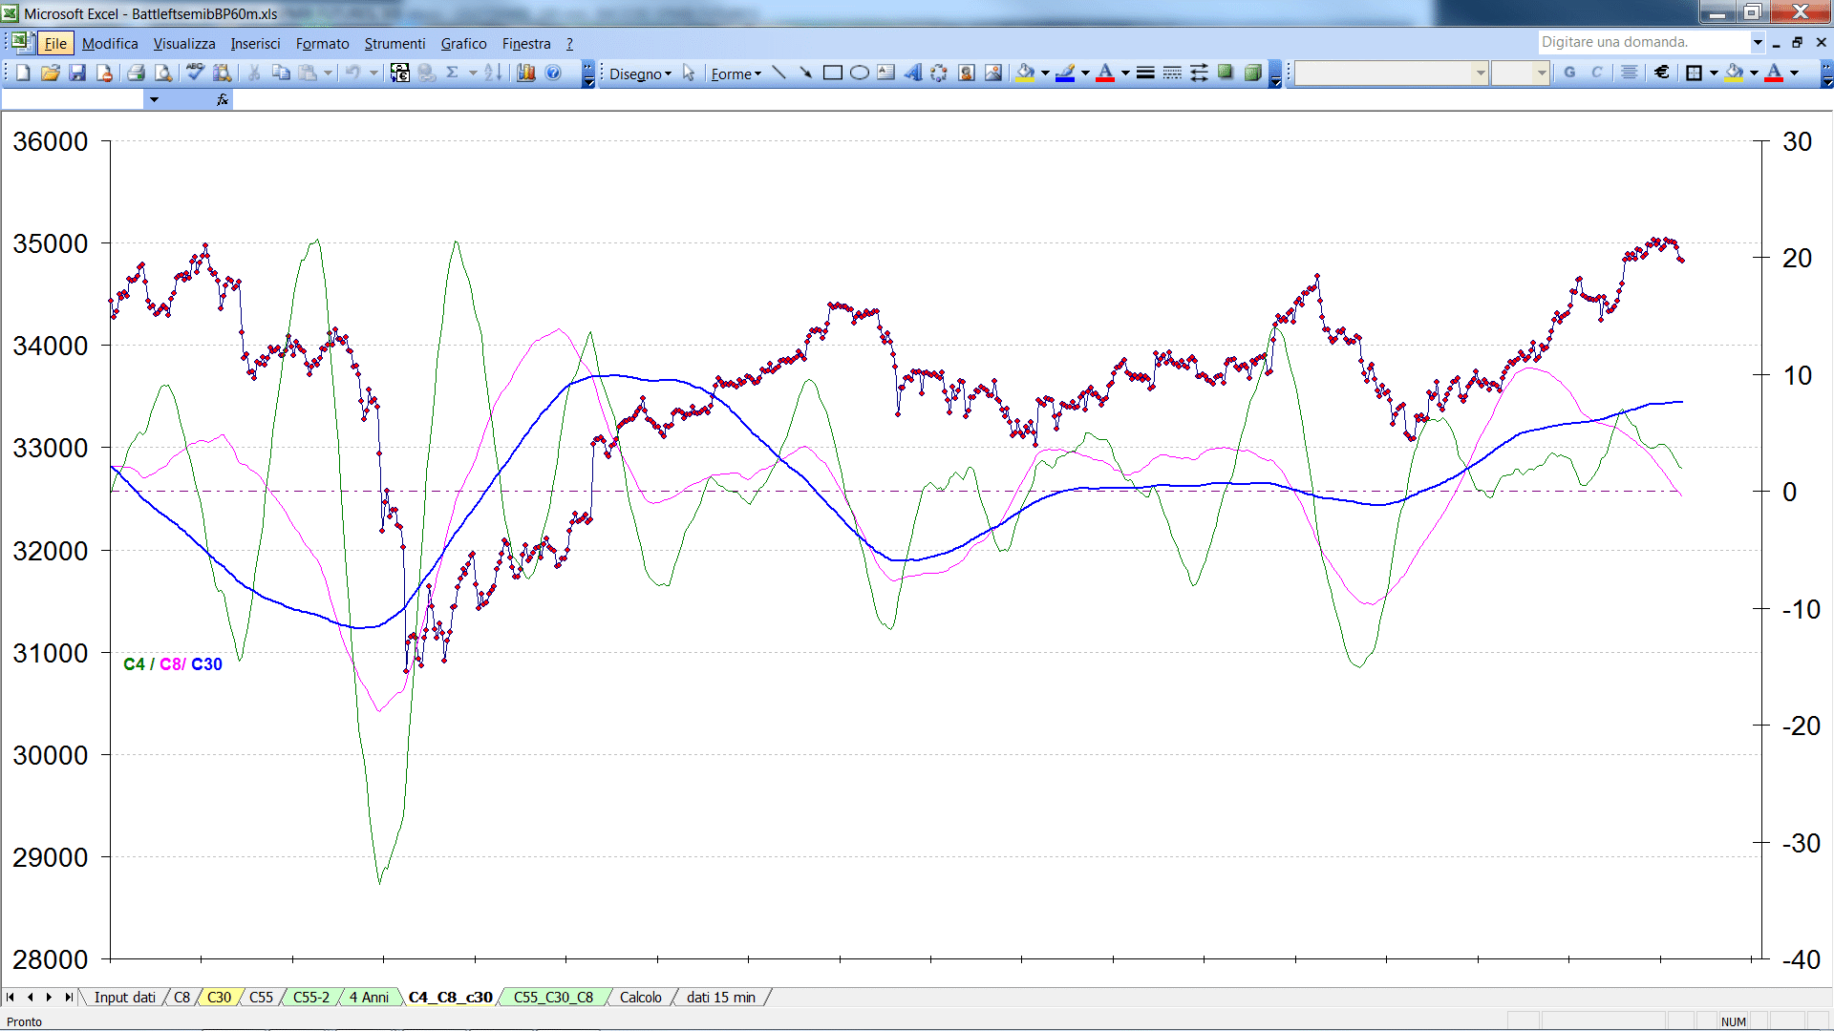Image resolution: width=1834 pixels, height=1031 pixels.
Task: Open drawing Fill Color dropdown arrow
Action: [1045, 73]
